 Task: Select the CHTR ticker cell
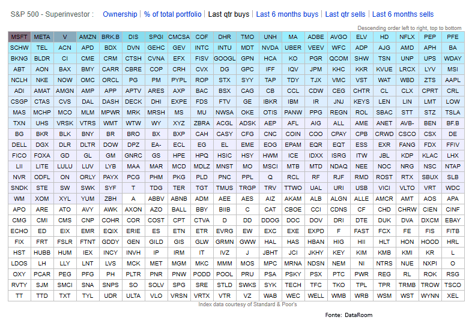[362, 90]
